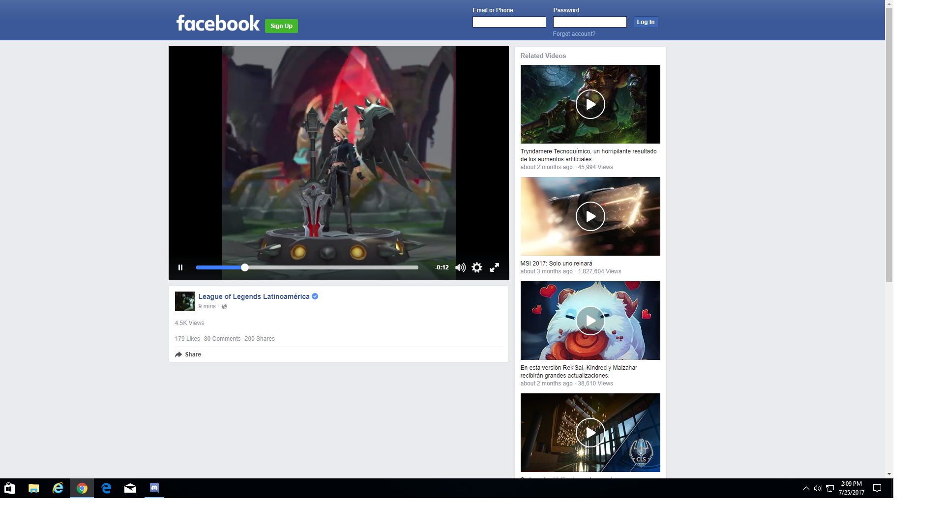Open Internet Explorer from taskbar

click(58, 488)
